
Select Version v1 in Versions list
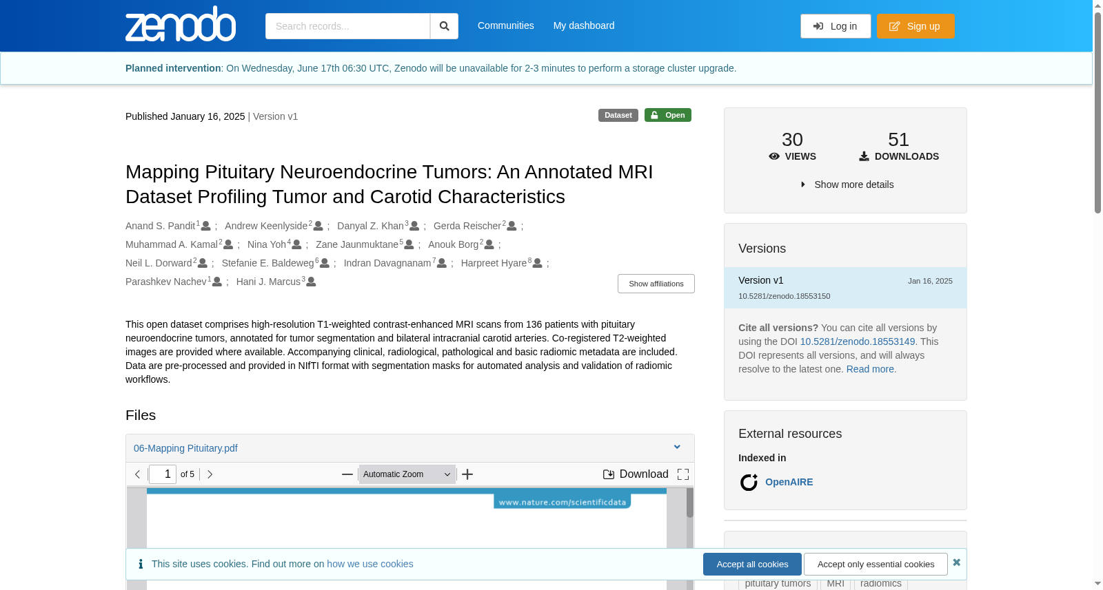click(x=845, y=288)
